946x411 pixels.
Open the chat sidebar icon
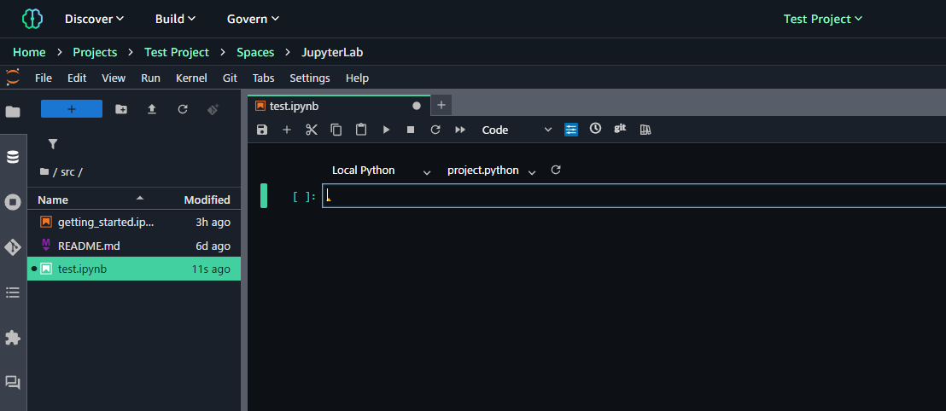[x=13, y=383]
